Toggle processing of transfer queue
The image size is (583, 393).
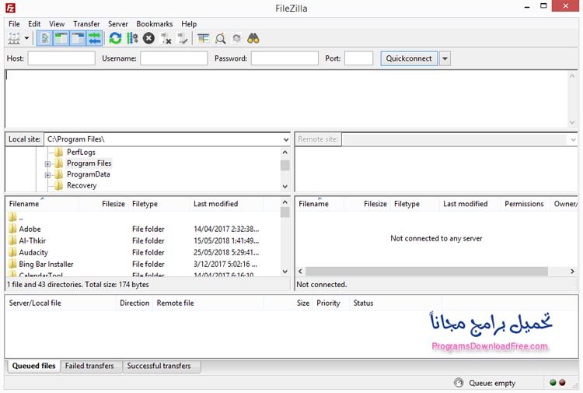(132, 38)
